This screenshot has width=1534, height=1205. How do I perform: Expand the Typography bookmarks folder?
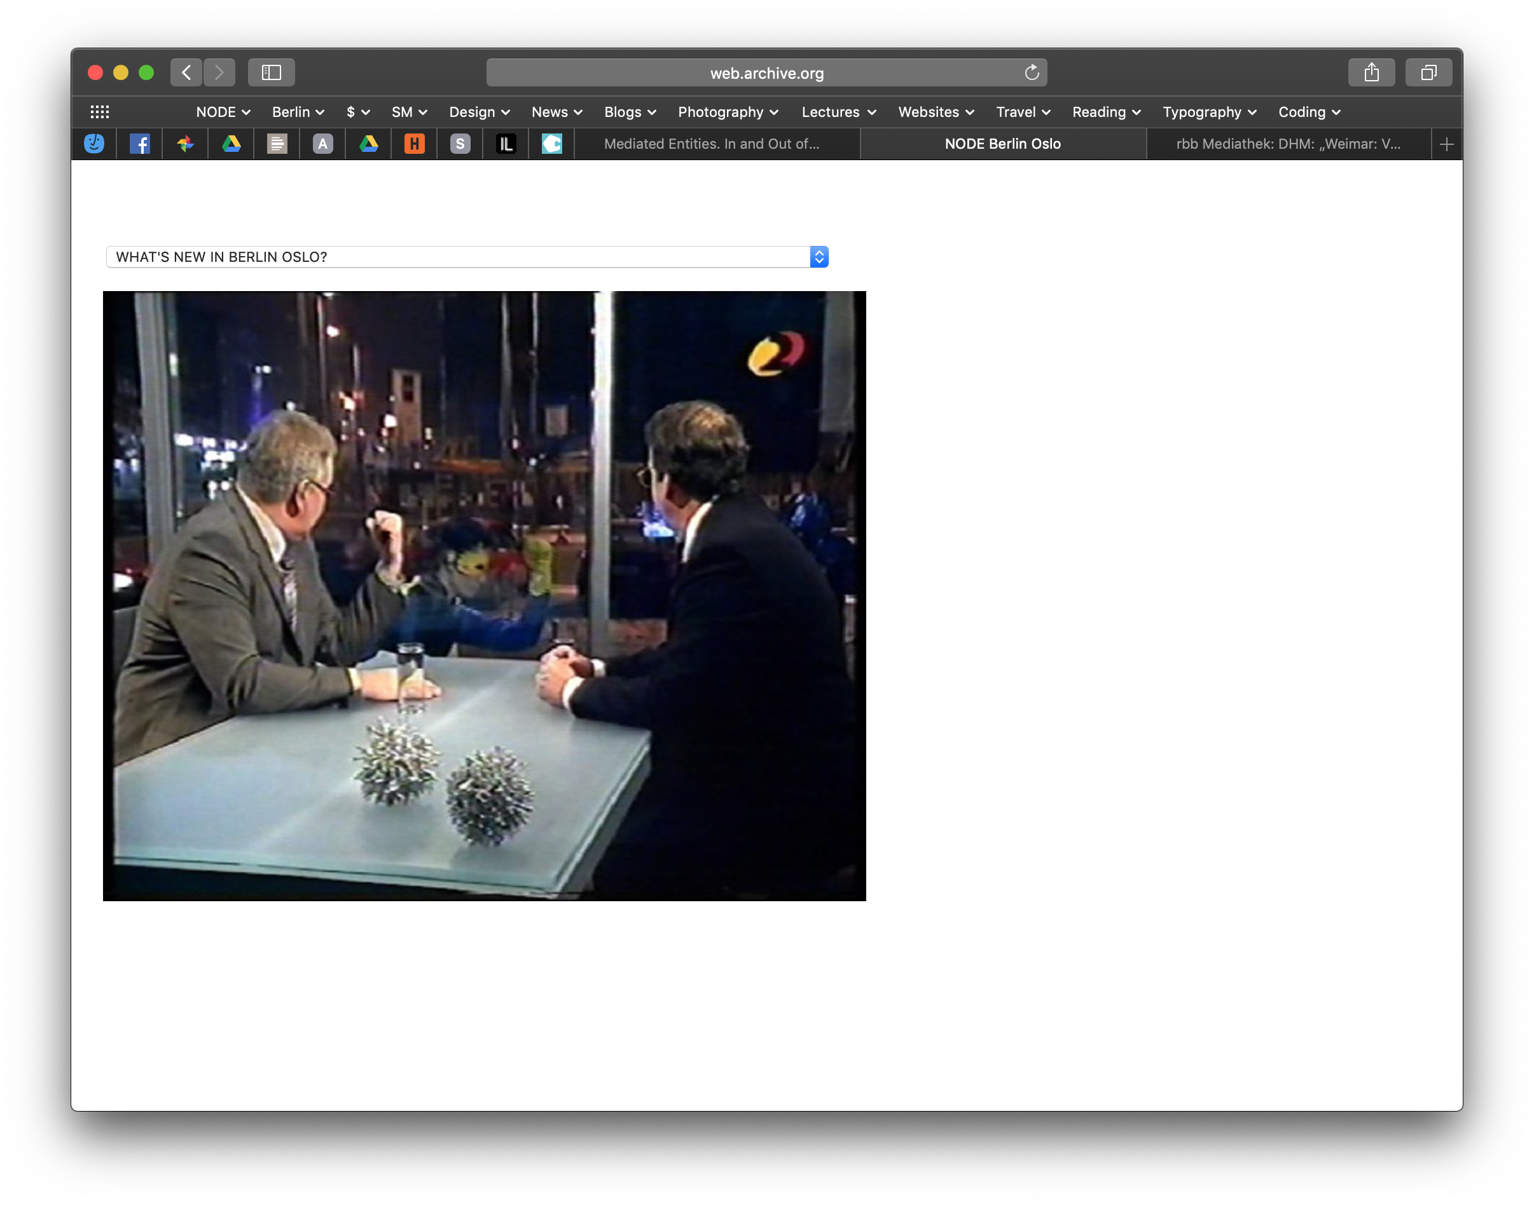tap(1209, 112)
